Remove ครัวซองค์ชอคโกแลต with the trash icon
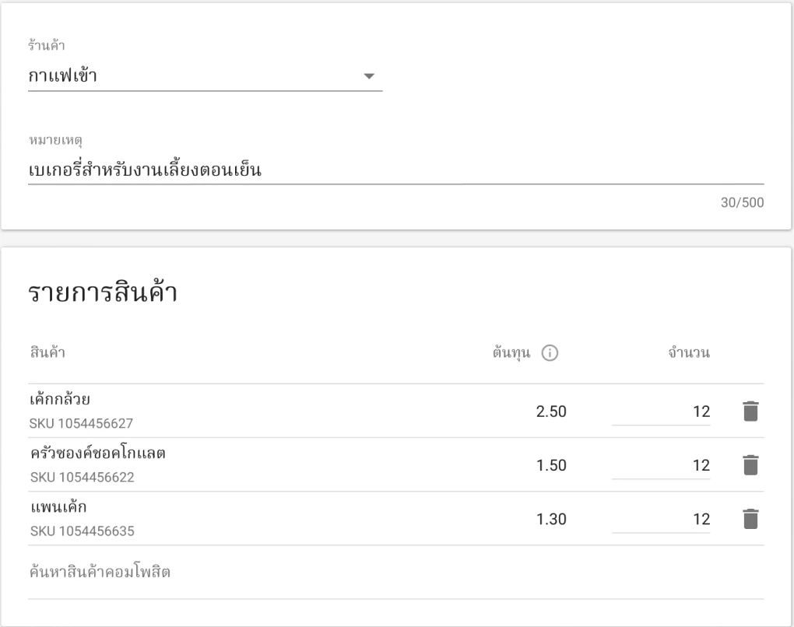The width and height of the screenshot is (794, 627). click(x=750, y=464)
